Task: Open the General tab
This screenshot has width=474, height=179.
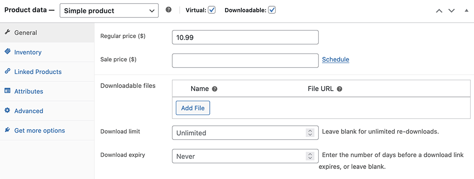Action: (x=47, y=32)
